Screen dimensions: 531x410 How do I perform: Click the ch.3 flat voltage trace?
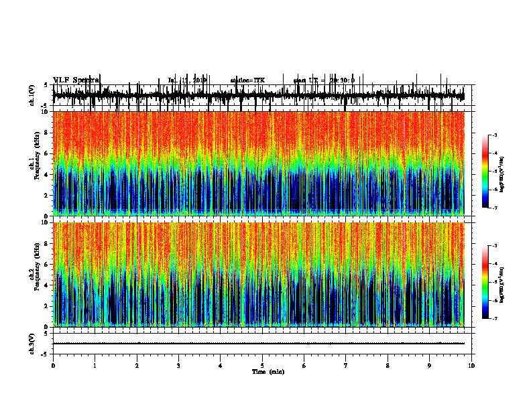tap(259, 344)
